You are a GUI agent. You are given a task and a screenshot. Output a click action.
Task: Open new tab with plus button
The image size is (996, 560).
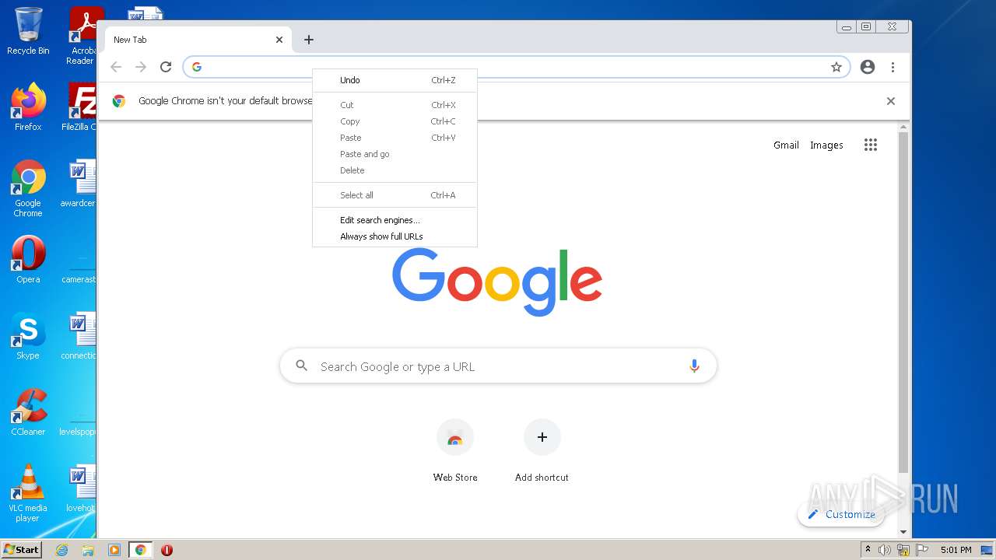pyautogui.click(x=309, y=40)
